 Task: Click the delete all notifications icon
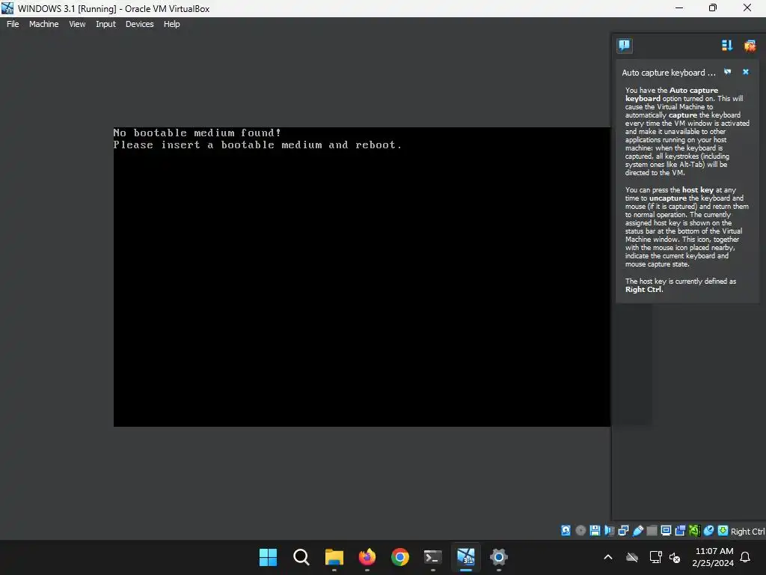point(750,46)
